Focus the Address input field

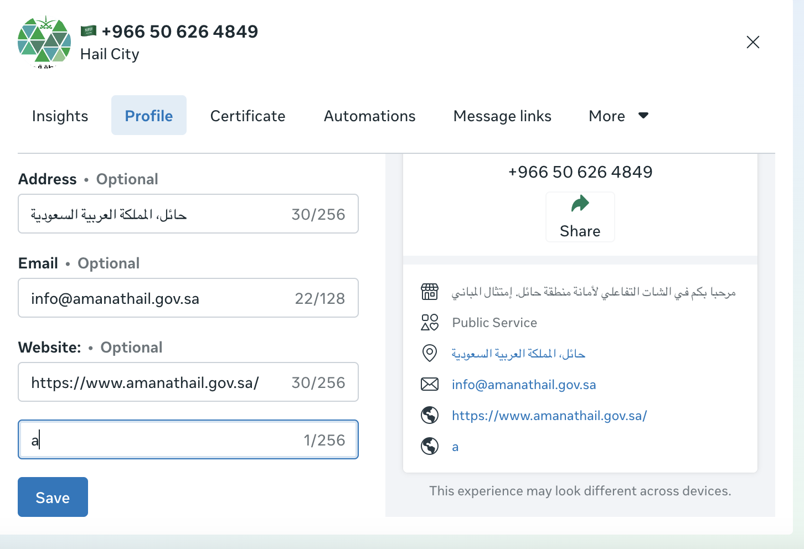click(x=188, y=214)
